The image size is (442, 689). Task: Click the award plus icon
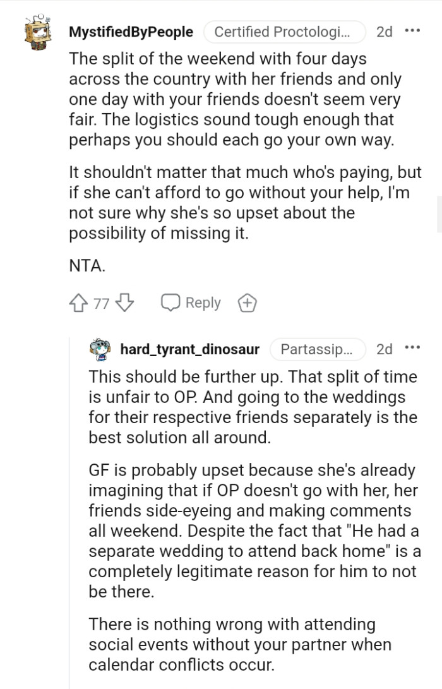(x=246, y=303)
